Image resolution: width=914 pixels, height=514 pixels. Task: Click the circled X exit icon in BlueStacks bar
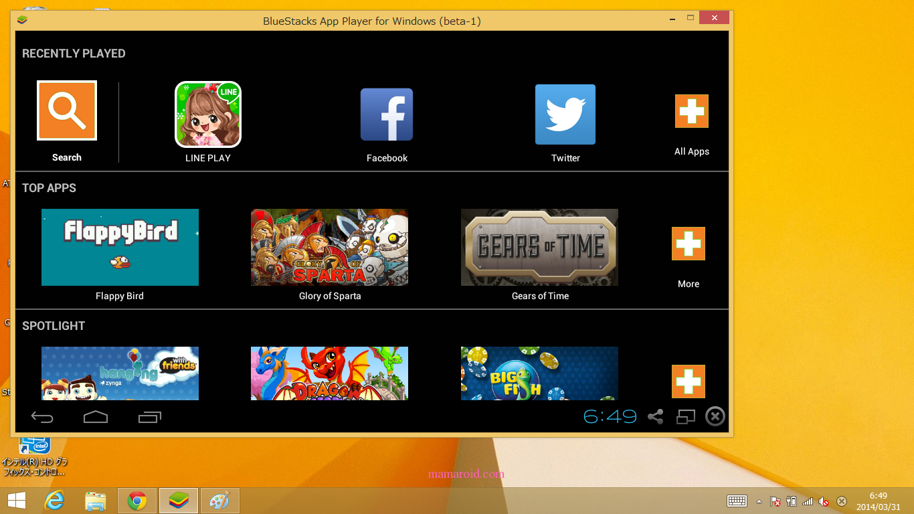[x=715, y=417]
